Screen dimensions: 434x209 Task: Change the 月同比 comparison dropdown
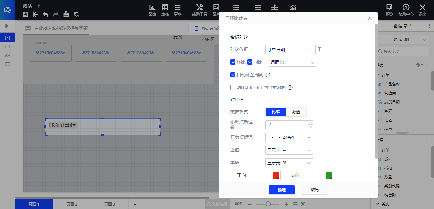tap(292, 62)
